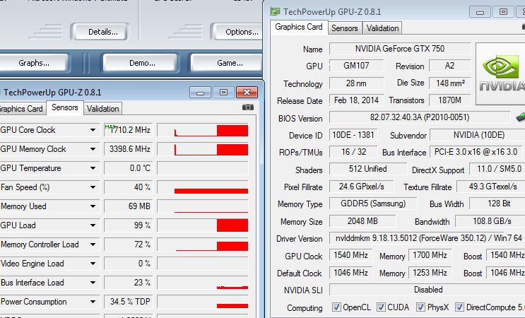Toggle the PhysX checkbox

pyautogui.click(x=421, y=307)
